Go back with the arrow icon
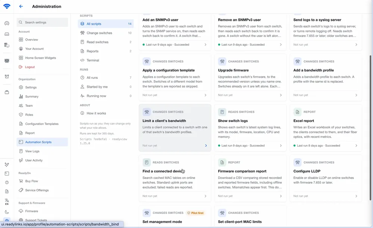 pyautogui.click(x=21, y=6)
